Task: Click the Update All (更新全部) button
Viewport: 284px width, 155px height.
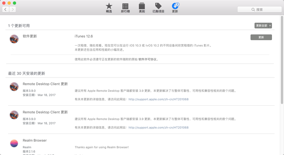Action: coord(261,26)
